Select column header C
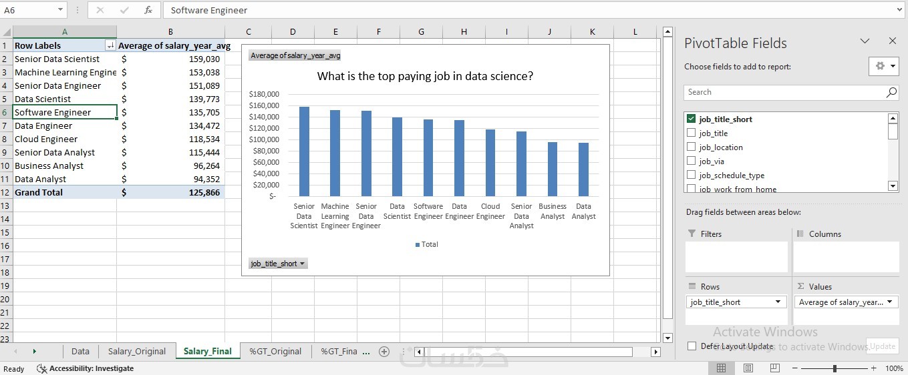Screen dimensions: 908x375 tap(248, 31)
